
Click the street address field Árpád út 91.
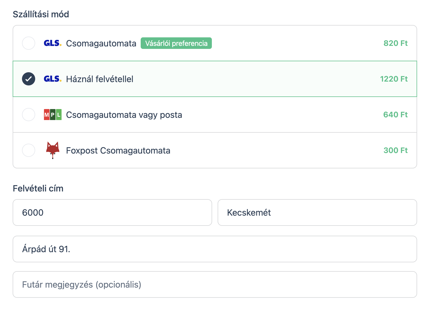tap(215, 249)
